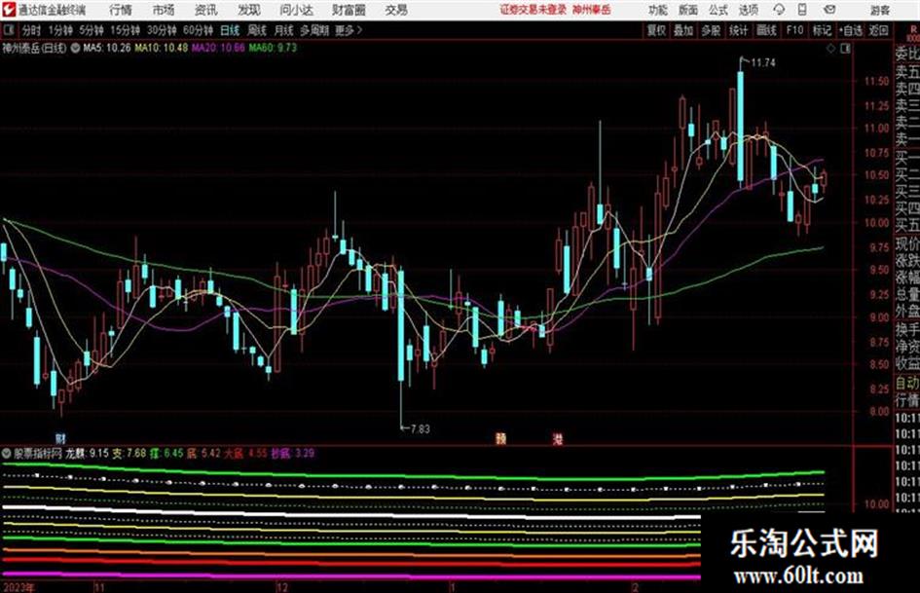Open the 市场 menu

point(164,10)
